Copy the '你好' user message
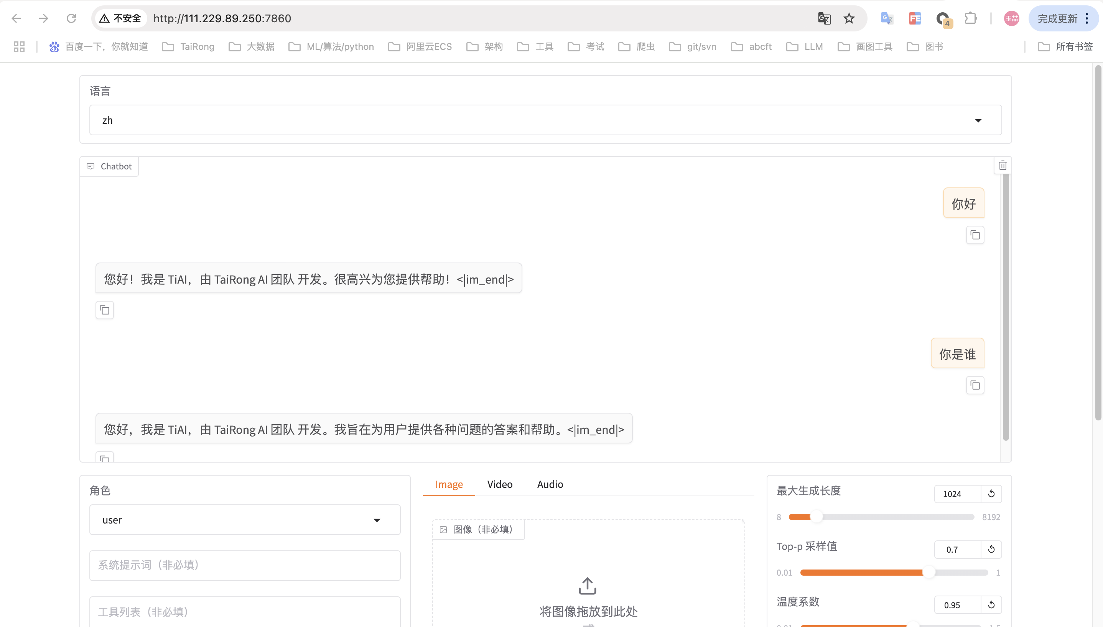The image size is (1103, 627). pos(975,235)
